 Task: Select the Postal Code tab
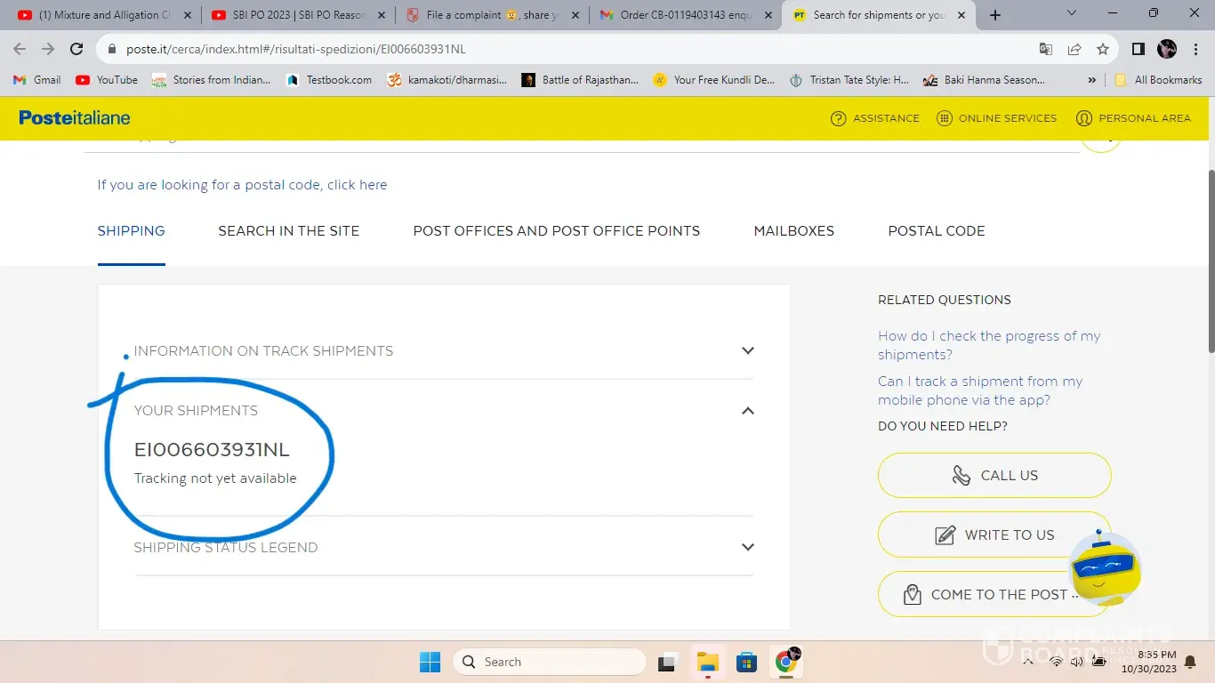click(936, 231)
